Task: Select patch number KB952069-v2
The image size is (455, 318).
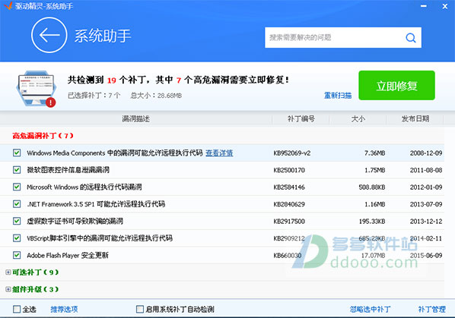Action: point(292,153)
